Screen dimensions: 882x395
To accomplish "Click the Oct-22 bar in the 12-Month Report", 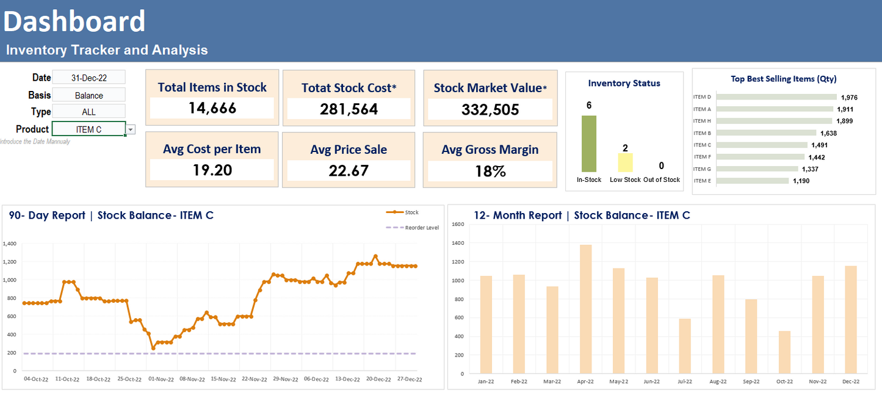I will (784, 352).
